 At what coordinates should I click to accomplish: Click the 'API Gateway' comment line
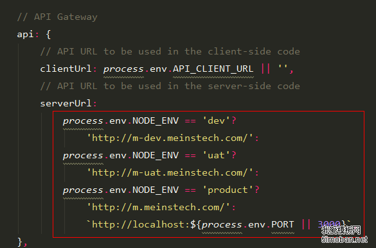click(x=57, y=17)
